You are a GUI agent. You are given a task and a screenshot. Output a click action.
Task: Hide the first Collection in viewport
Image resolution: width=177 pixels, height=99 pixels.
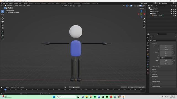(173, 10)
